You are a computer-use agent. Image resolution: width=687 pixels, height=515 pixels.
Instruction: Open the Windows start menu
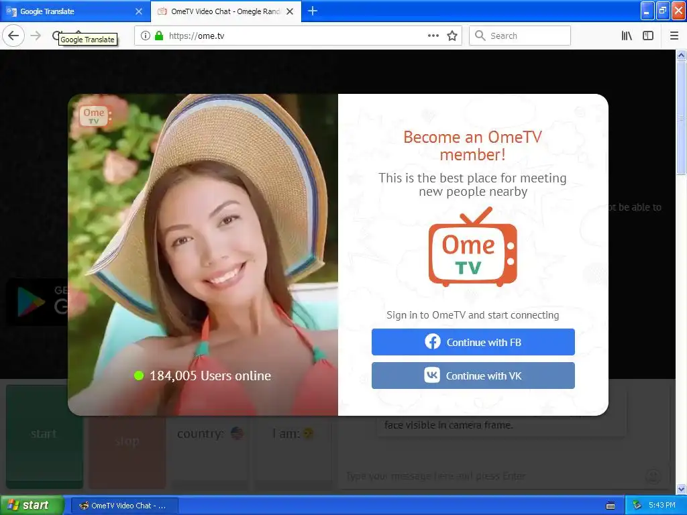[x=32, y=506]
